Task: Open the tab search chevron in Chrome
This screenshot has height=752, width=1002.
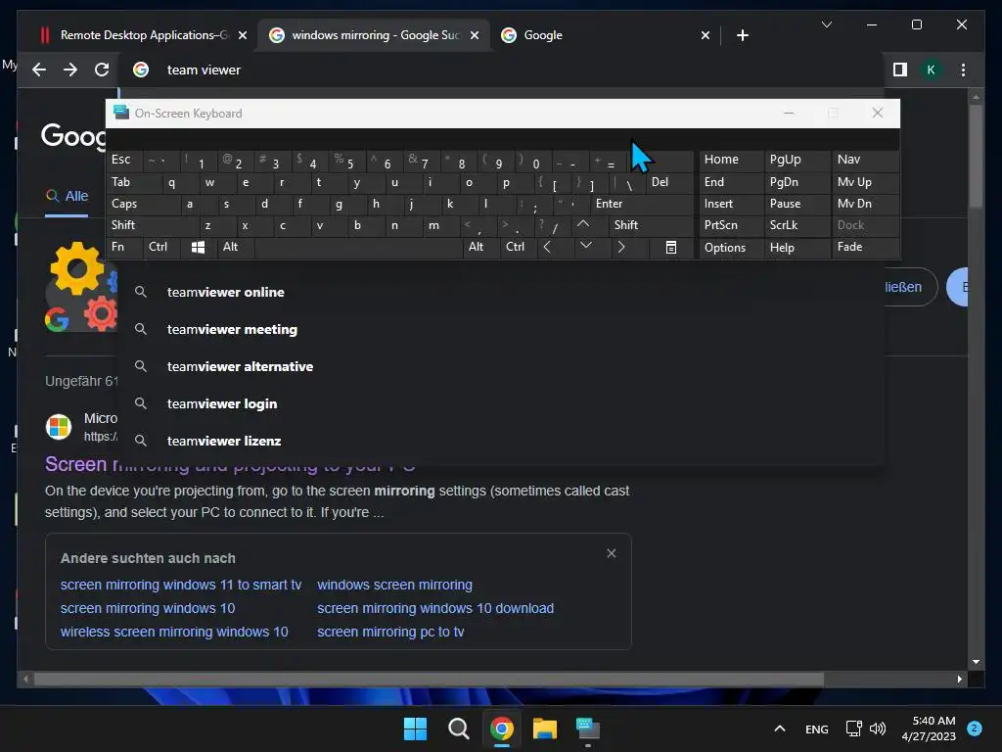Action: pyautogui.click(x=826, y=24)
